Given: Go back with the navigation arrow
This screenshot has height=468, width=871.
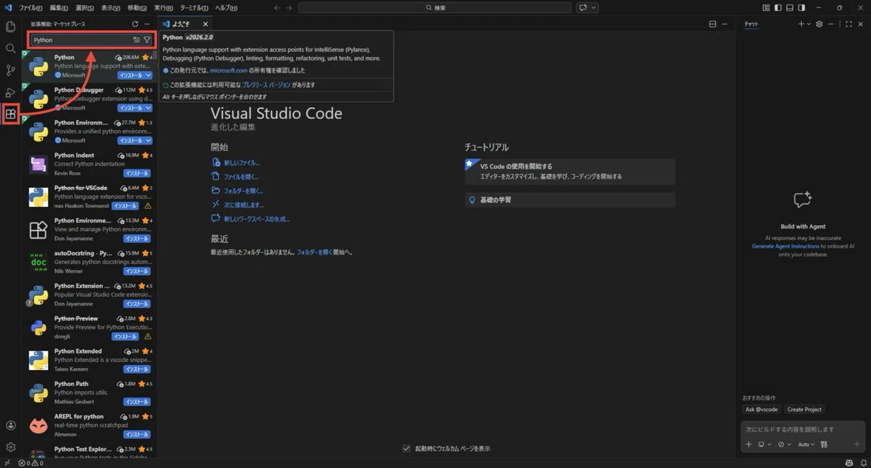Looking at the screenshot, I should [x=277, y=7].
